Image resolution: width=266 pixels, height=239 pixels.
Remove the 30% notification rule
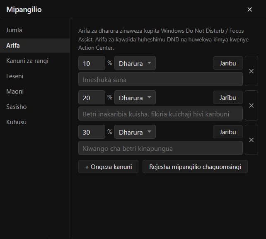251,140
